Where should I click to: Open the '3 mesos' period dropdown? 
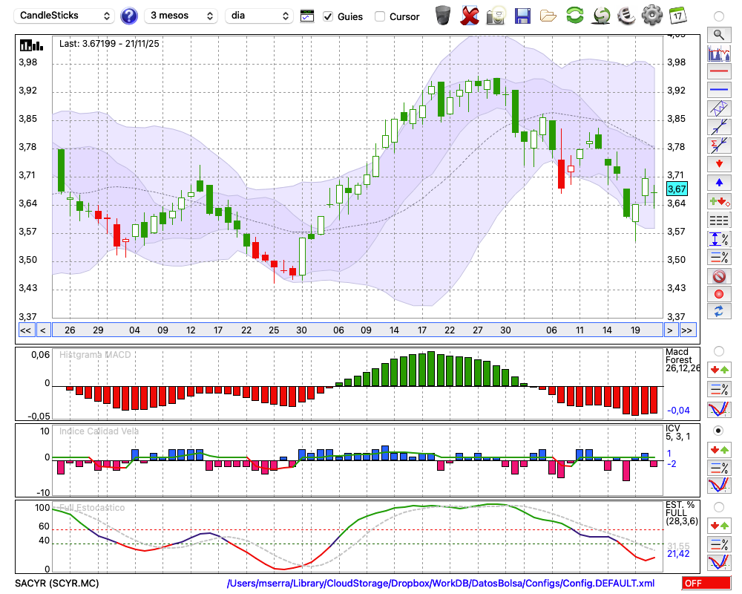(180, 16)
